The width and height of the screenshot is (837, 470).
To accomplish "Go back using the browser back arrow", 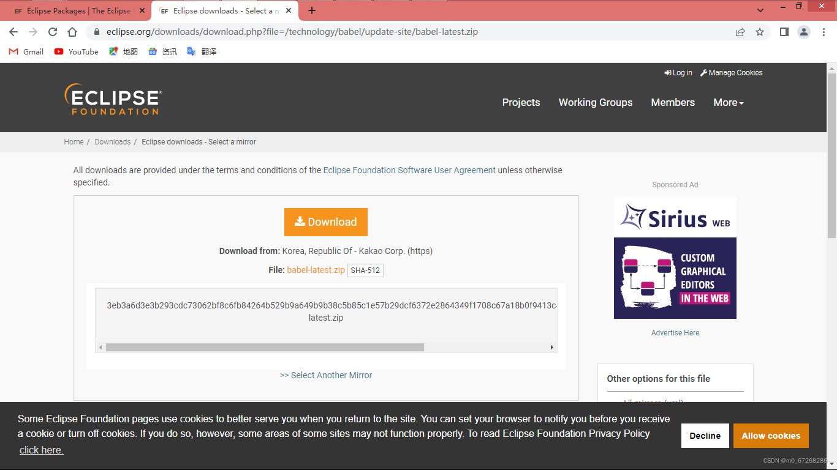I will tap(13, 32).
